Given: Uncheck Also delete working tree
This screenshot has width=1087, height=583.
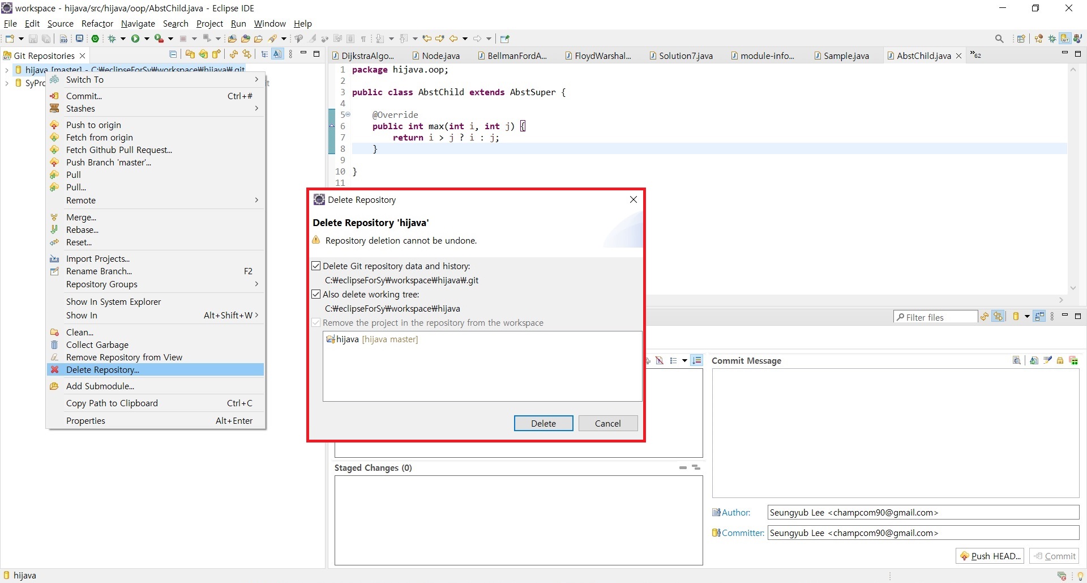Looking at the screenshot, I should [x=316, y=294].
